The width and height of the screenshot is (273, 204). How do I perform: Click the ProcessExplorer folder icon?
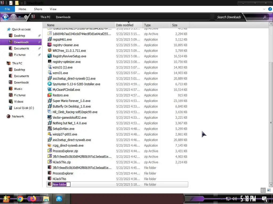click(50, 173)
